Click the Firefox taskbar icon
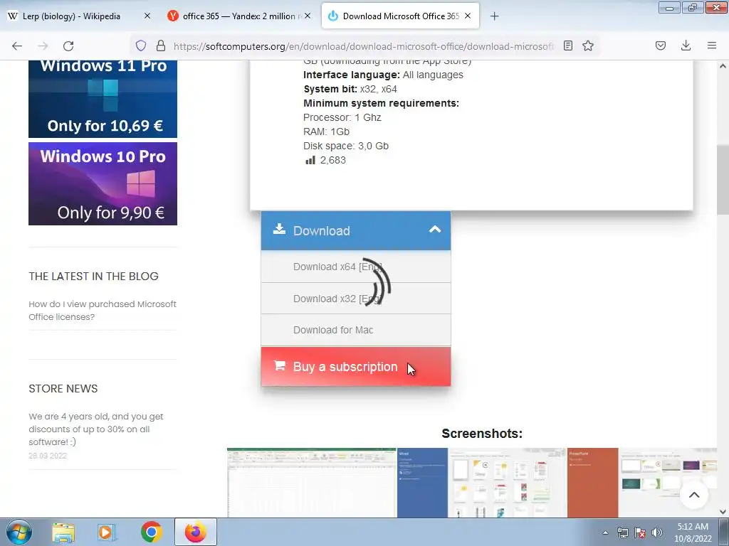The height and width of the screenshot is (546, 729). point(196,532)
